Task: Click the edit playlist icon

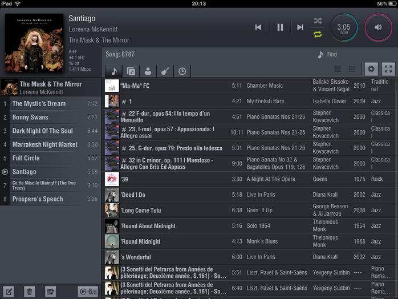Action: 9,292
